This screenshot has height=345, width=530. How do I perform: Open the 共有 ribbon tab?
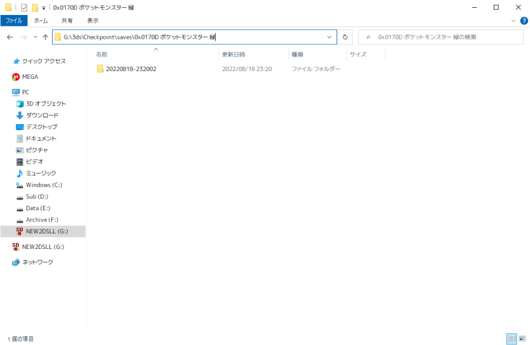[x=67, y=21]
